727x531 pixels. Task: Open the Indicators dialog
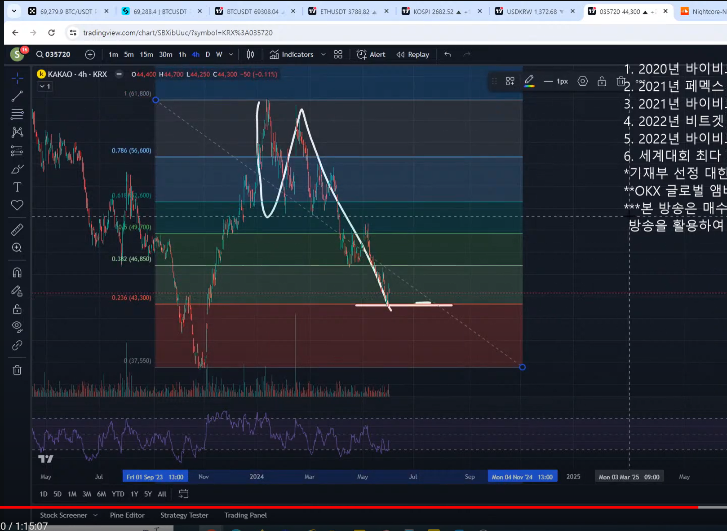(x=292, y=54)
